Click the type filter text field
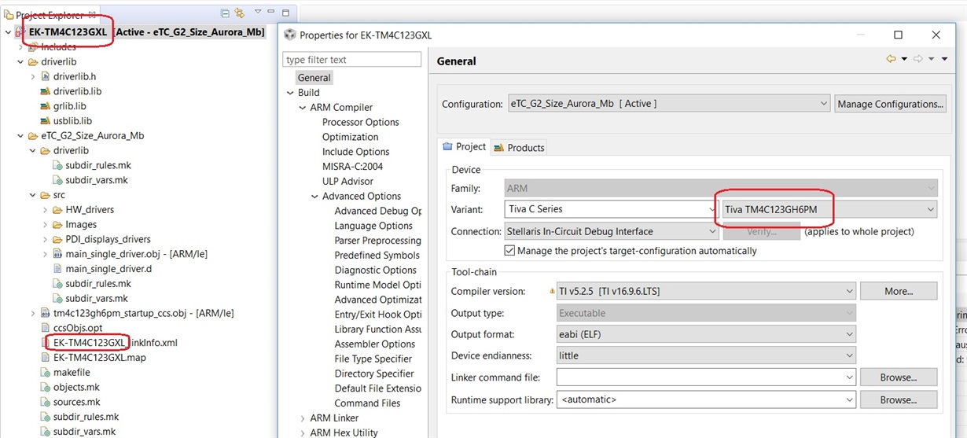Screen dimensions: 967x438 (x=352, y=60)
